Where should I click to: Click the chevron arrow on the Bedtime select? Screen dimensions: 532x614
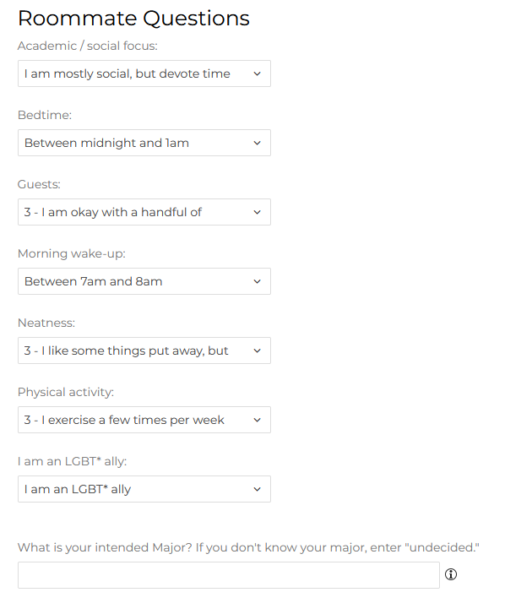[258, 143]
